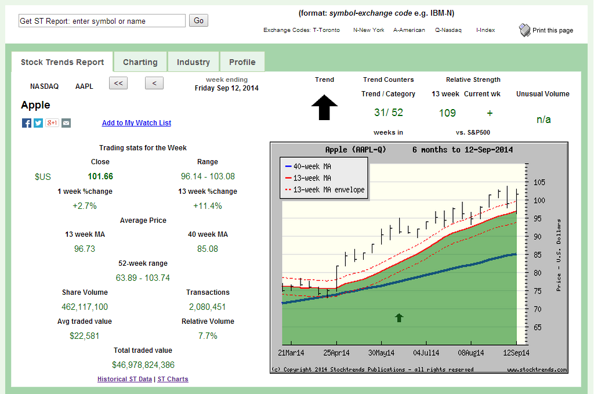Click the relative strength value 109
Image resolution: width=594 pixels, height=394 pixels.
tap(447, 113)
